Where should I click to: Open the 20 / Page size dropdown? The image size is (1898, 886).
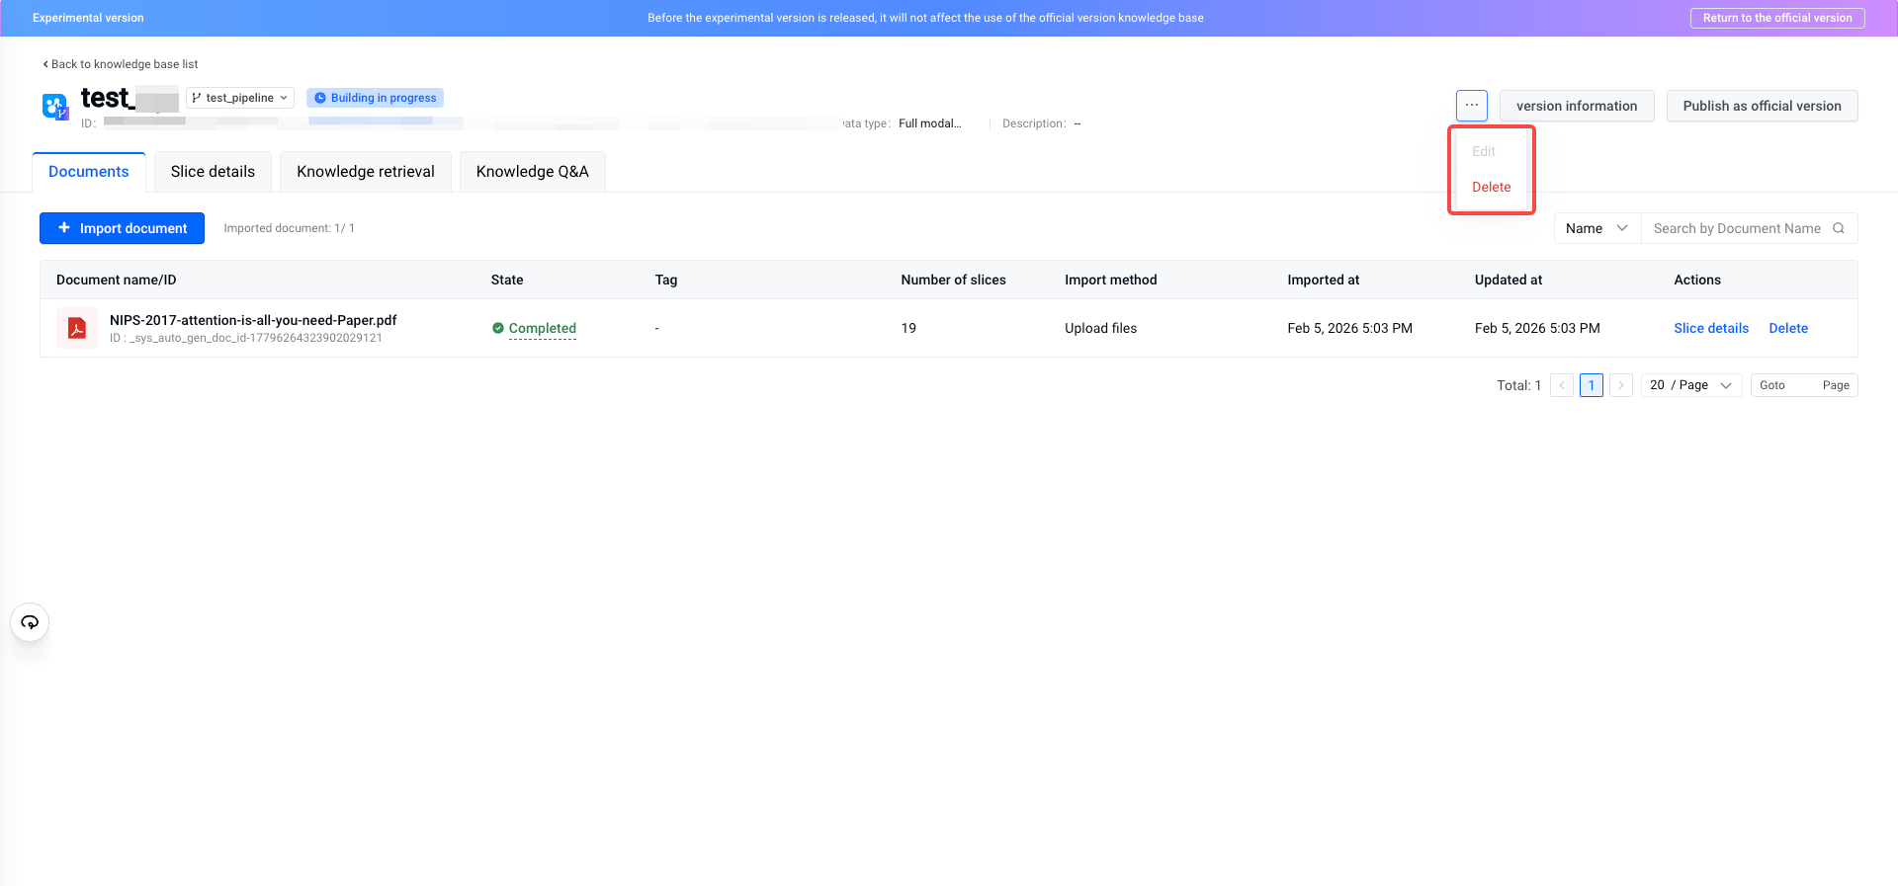[1690, 385]
